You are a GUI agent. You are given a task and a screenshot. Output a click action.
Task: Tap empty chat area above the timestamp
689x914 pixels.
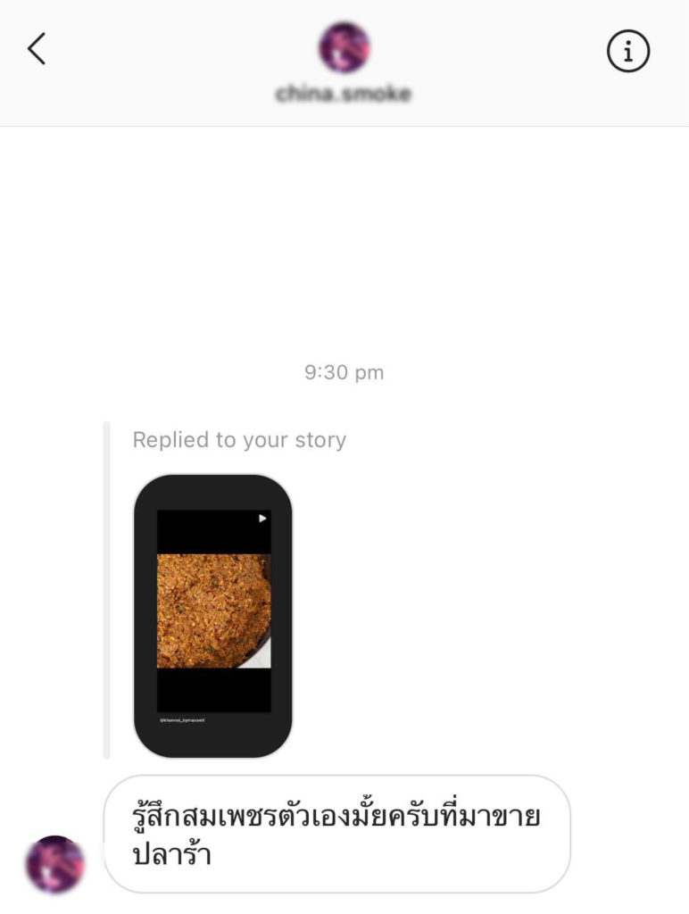[344, 239]
